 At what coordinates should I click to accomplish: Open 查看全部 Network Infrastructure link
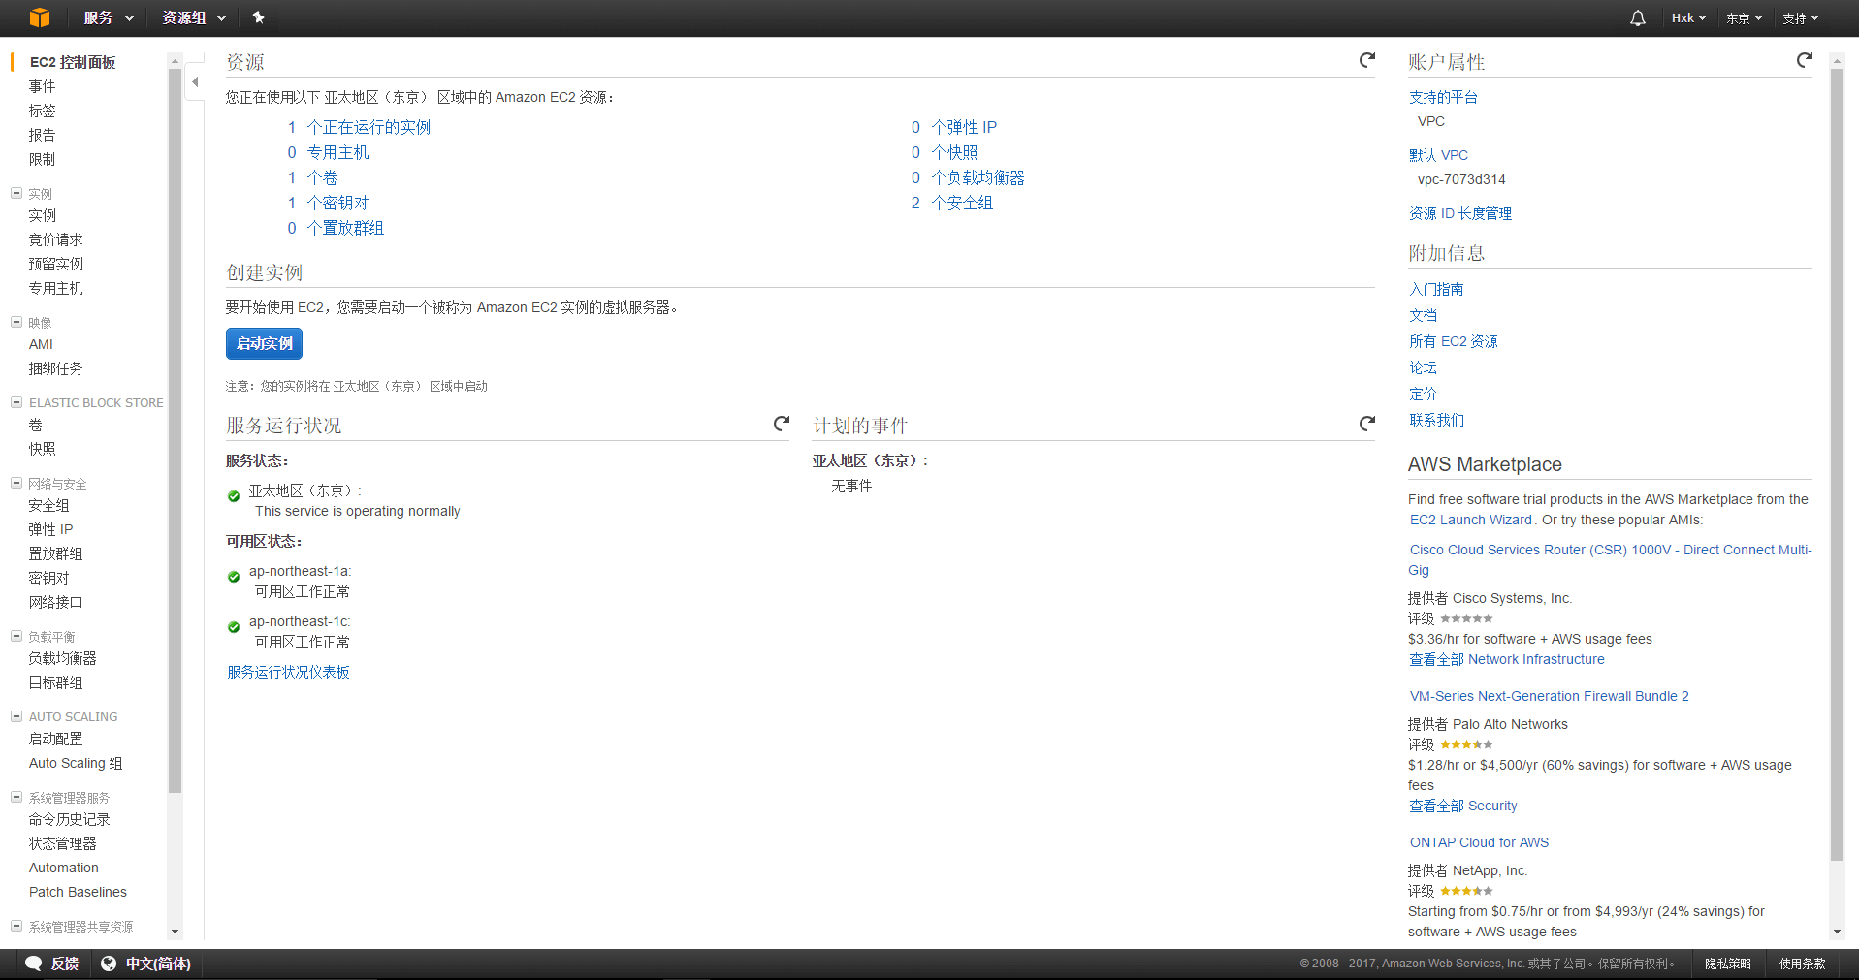pos(1507,659)
